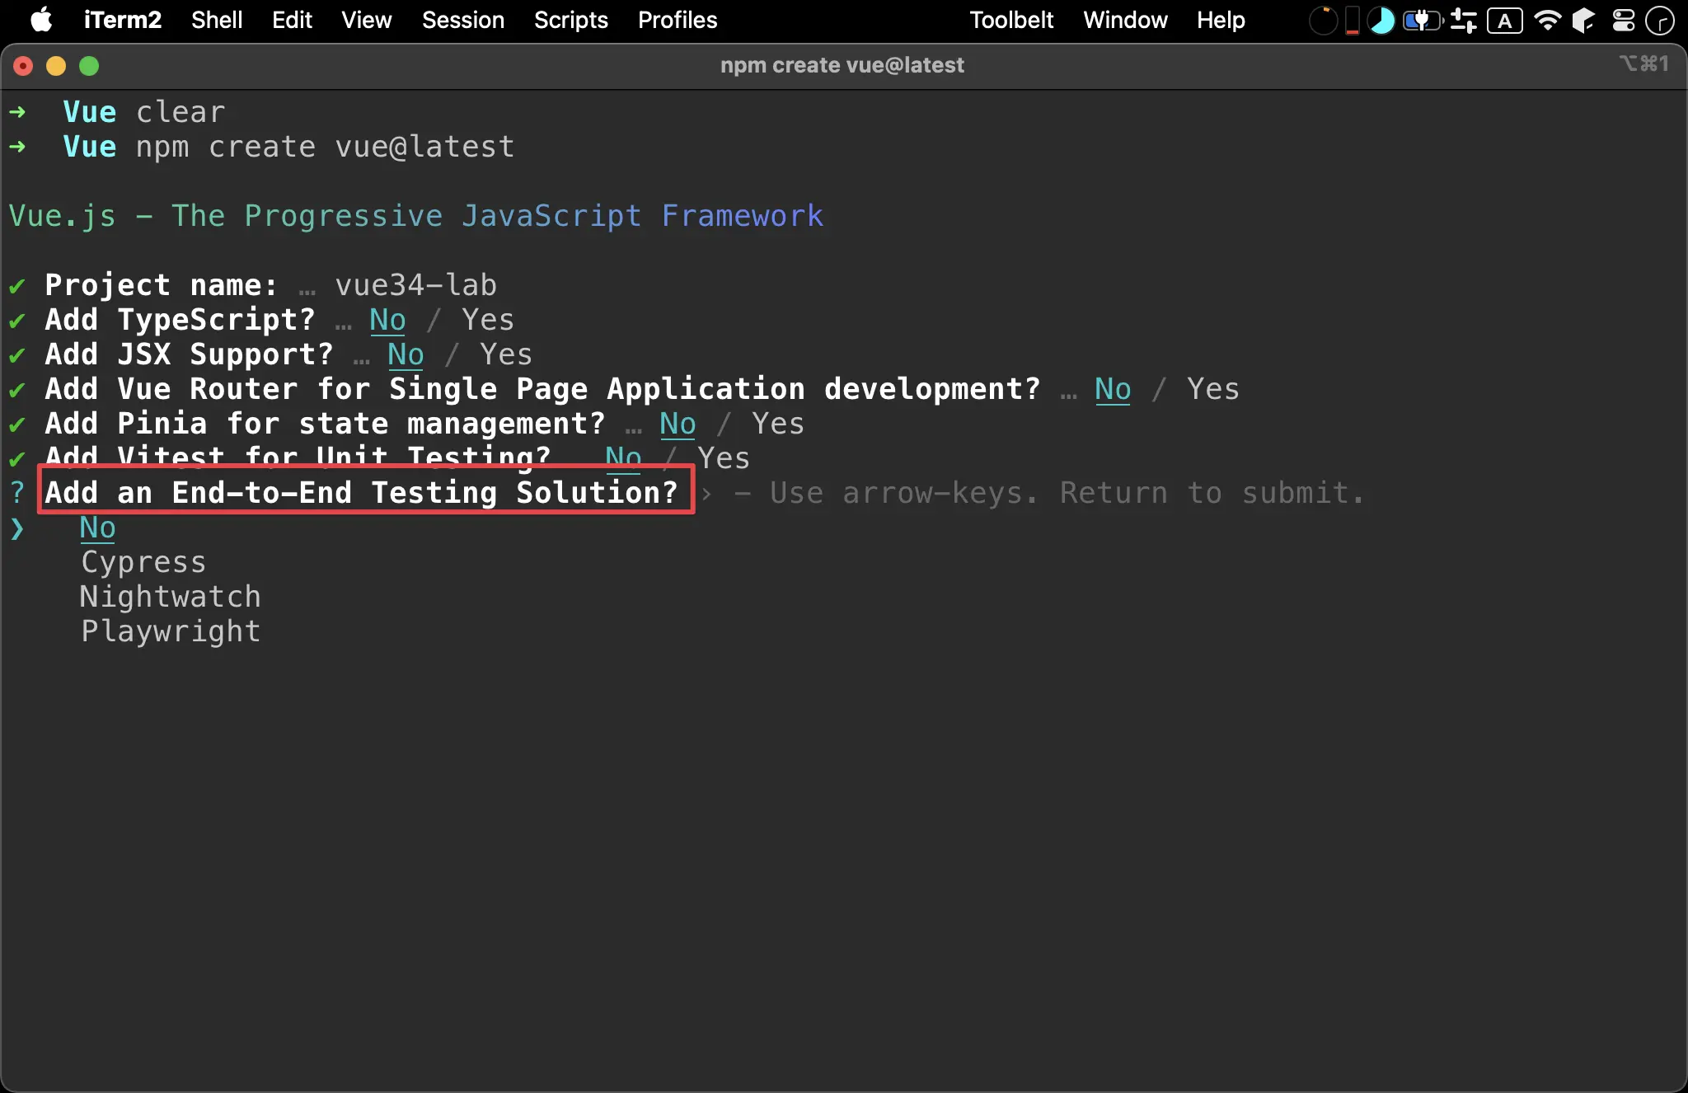Click the 'npm create vue@latest' command text
This screenshot has height=1093, width=1688.
[325, 147]
